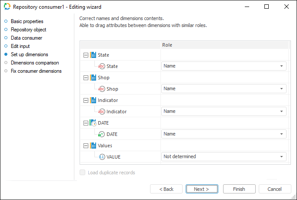The image size is (297, 200).
Task: Go to Basic properties wizard step
Action: point(27,21)
